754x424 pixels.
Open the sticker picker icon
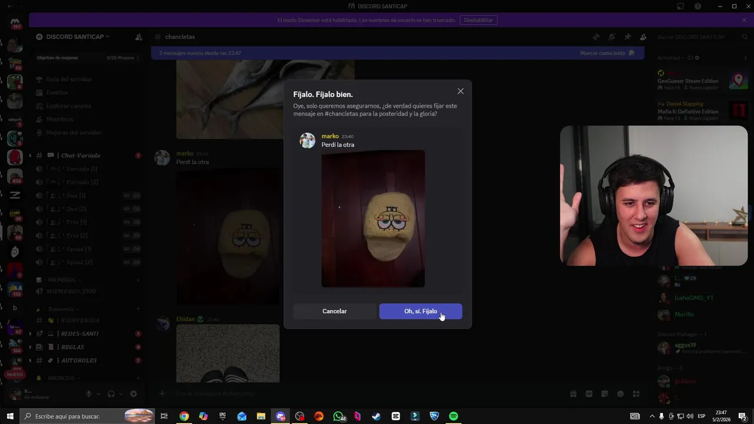pyautogui.click(x=604, y=393)
